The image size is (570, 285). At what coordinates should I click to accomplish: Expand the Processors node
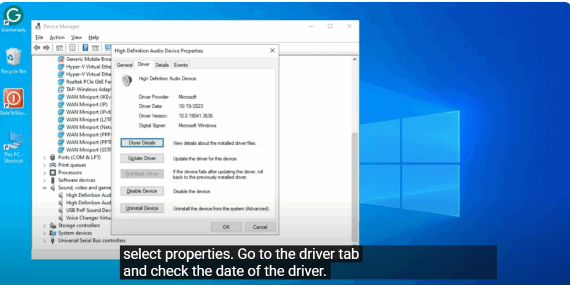tap(45, 173)
